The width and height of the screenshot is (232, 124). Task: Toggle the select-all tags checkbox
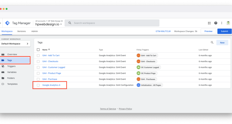[38, 50]
